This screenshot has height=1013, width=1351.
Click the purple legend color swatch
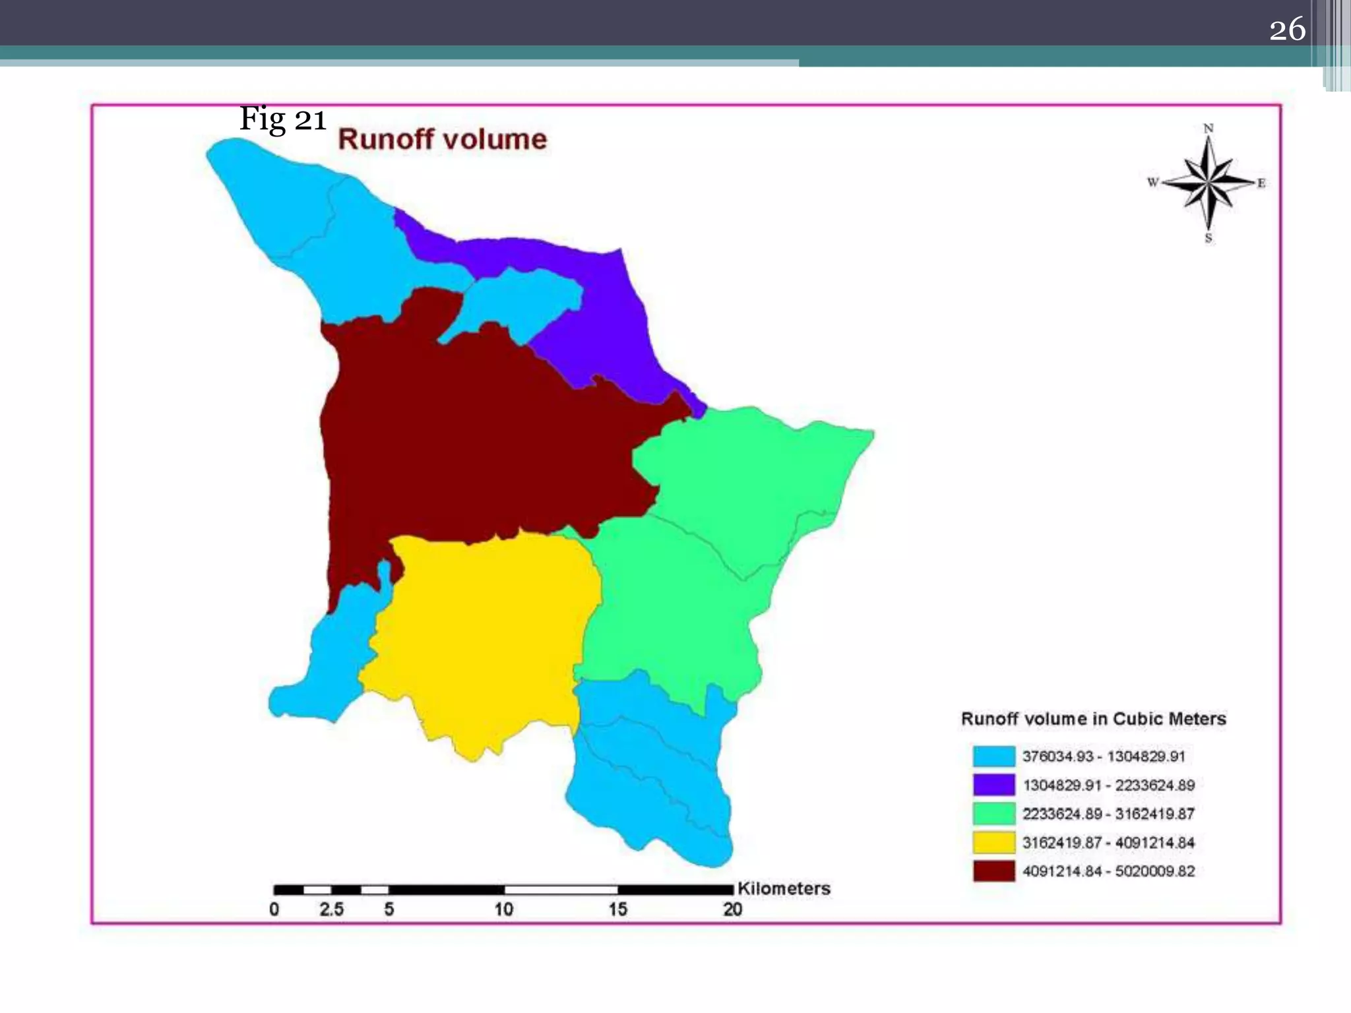tap(993, 785)
